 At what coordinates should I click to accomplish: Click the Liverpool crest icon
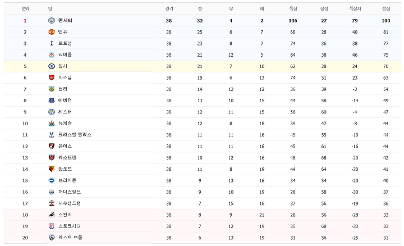click(x=52, y=55)
